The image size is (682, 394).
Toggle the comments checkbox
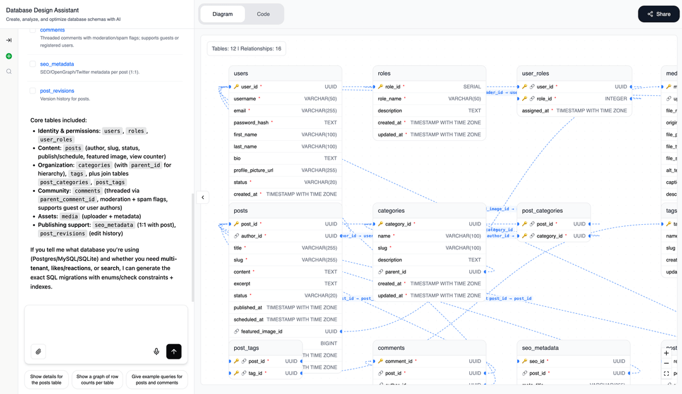[33, 30]
